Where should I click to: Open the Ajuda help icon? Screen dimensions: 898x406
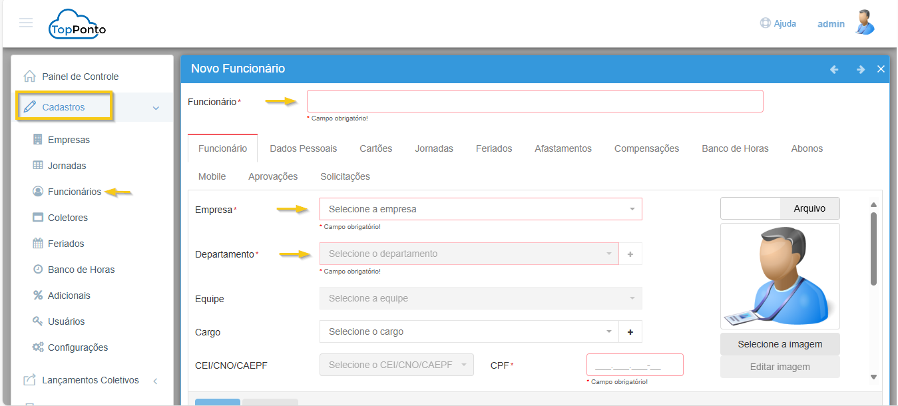[765, 23]
